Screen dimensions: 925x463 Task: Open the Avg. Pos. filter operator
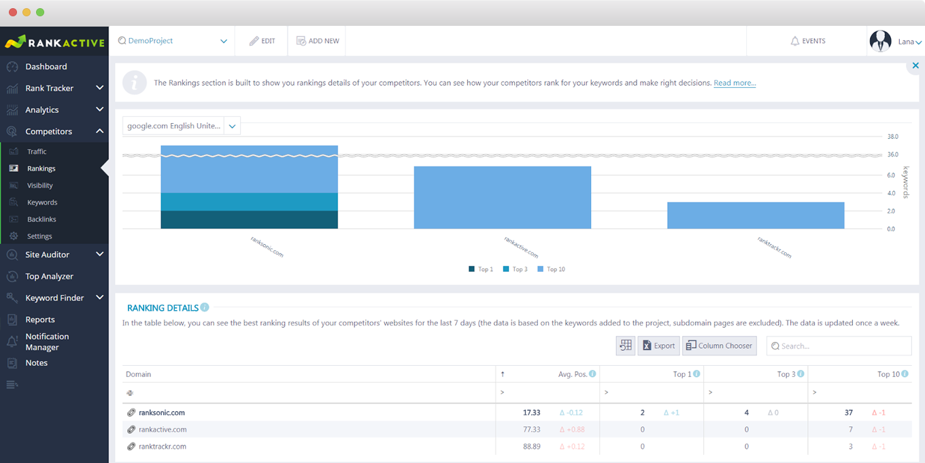503,392
